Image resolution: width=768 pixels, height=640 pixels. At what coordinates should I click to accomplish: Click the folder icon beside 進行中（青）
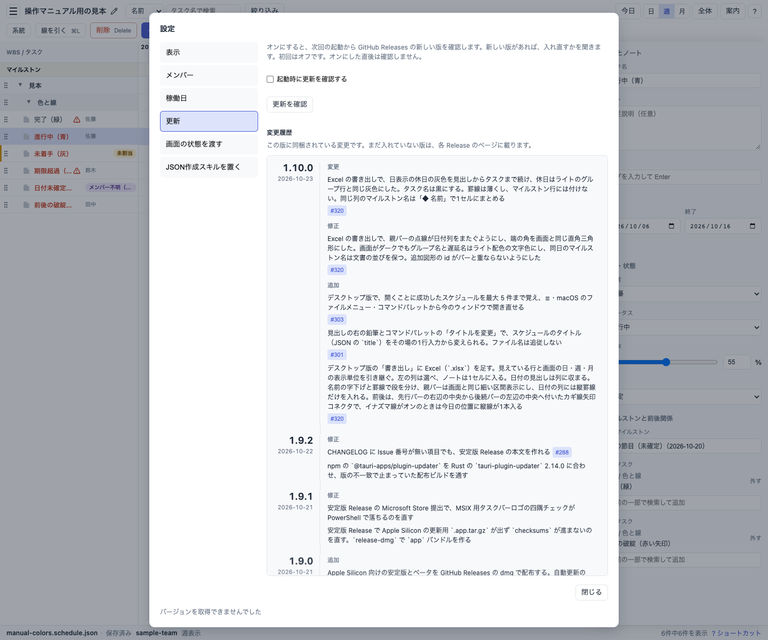(26, 137)
